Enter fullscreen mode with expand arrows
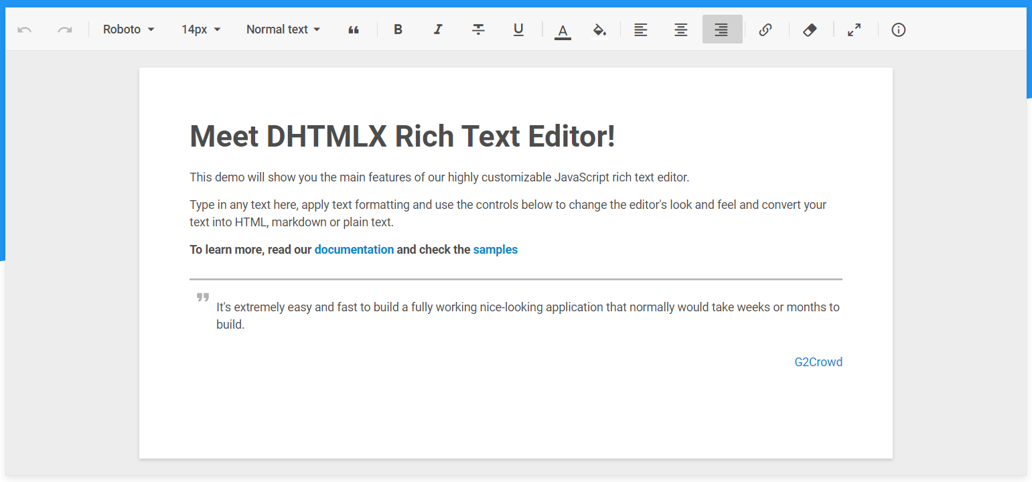Screen dimensions: 1032x482 click(854, 29)
